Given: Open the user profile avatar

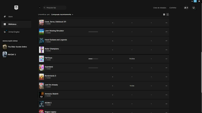Looking at the screenshot, I should [x=194, y=8].
